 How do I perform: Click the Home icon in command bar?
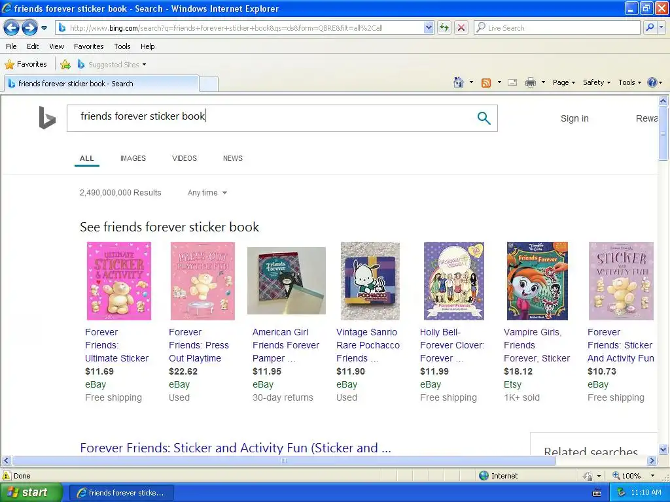click(459, 82)
